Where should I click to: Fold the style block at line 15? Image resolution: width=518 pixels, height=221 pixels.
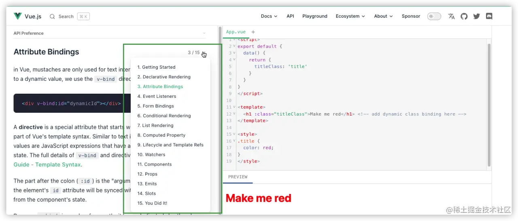pyautogui.click(x=234, y=134)
